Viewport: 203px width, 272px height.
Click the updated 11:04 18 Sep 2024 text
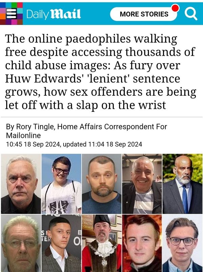103,144
